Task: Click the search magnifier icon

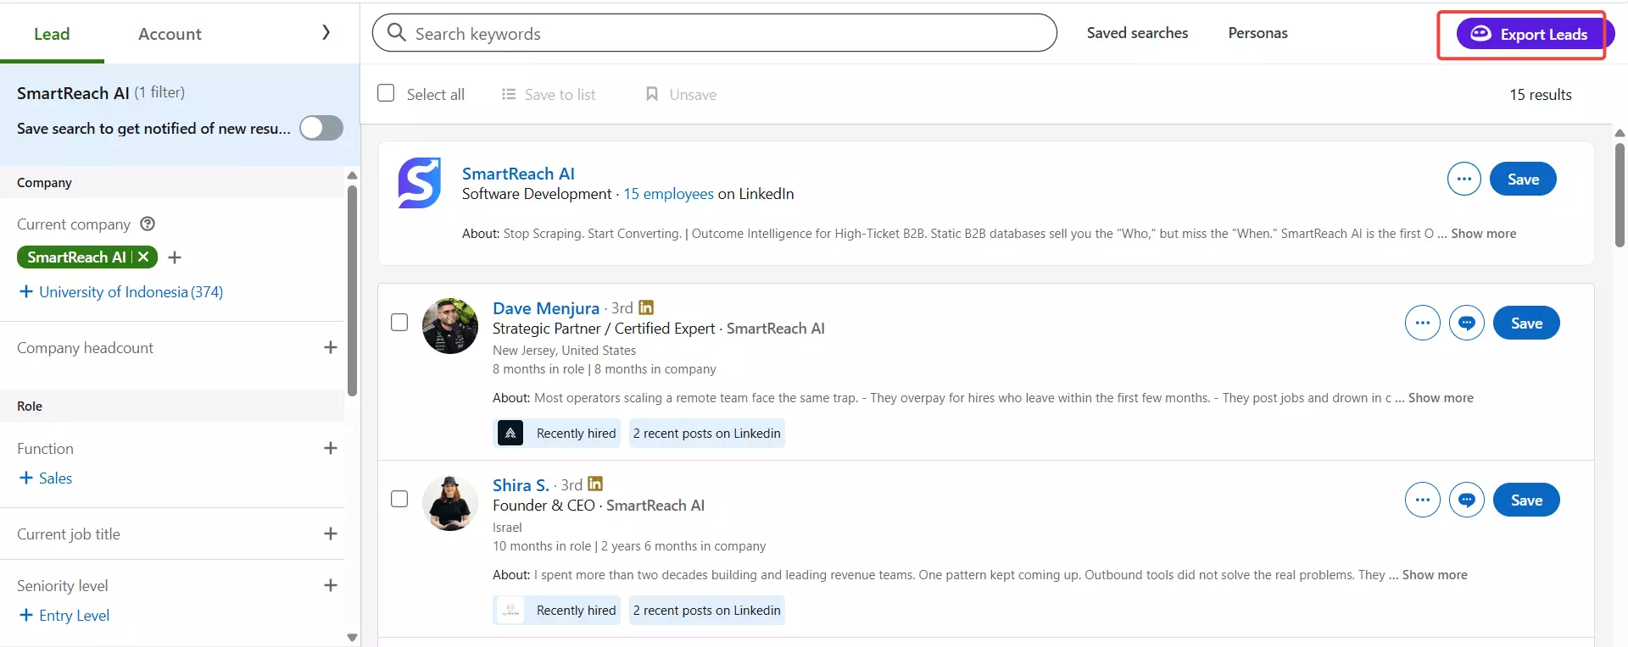Action: [x=396, y=32]
